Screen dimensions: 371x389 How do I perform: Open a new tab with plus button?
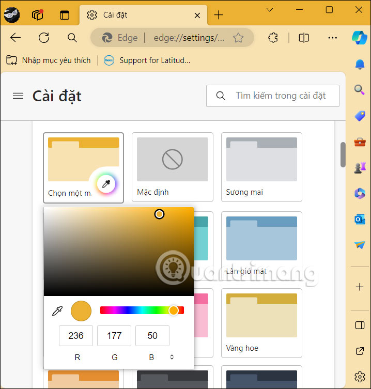[x=219, y=15]
